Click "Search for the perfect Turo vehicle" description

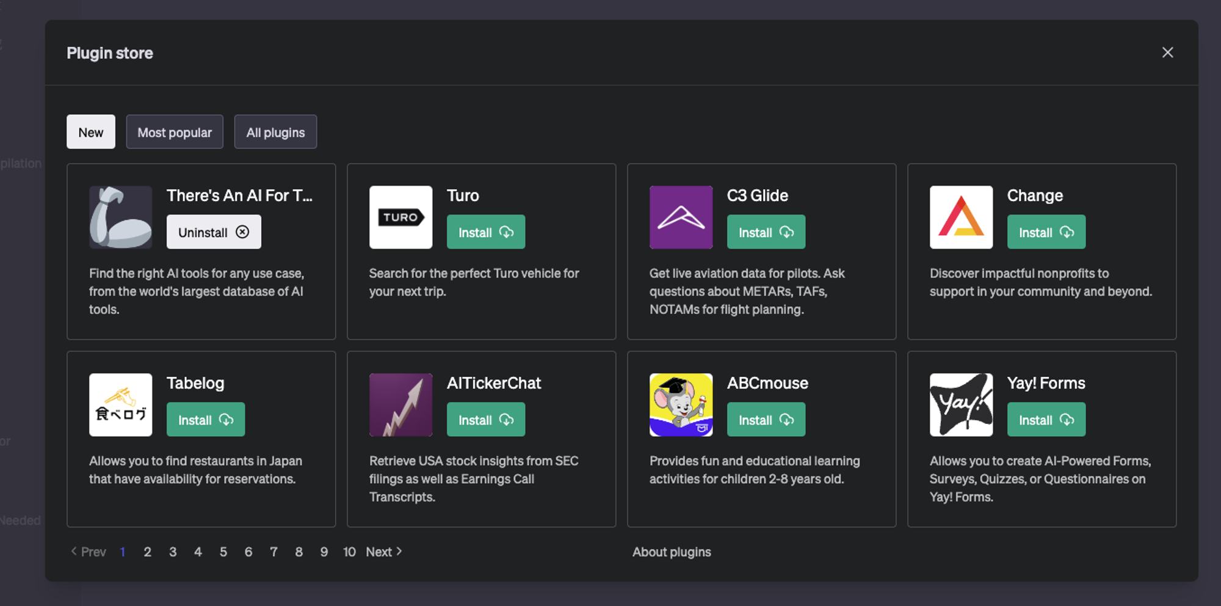coord(474,282)
